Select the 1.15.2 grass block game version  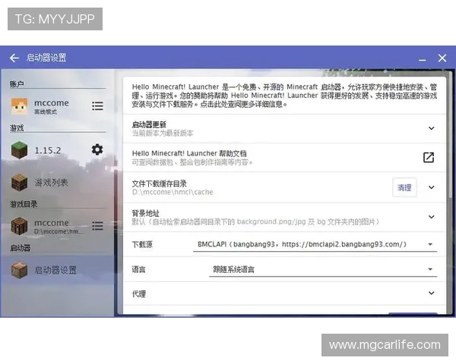19,150
